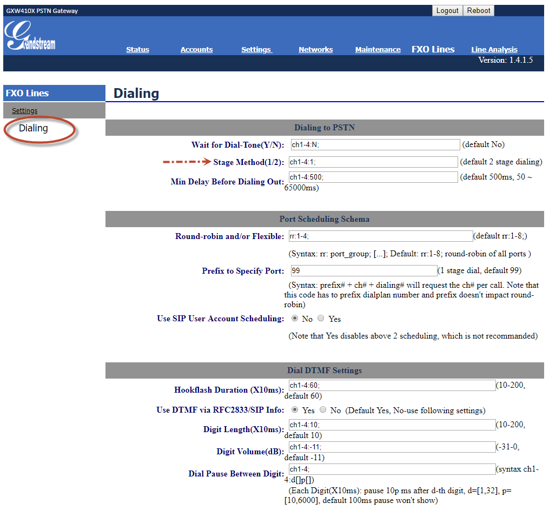Select No for SIP User Account Scheduling
549x510 pixels.
[x=295, y=318]
